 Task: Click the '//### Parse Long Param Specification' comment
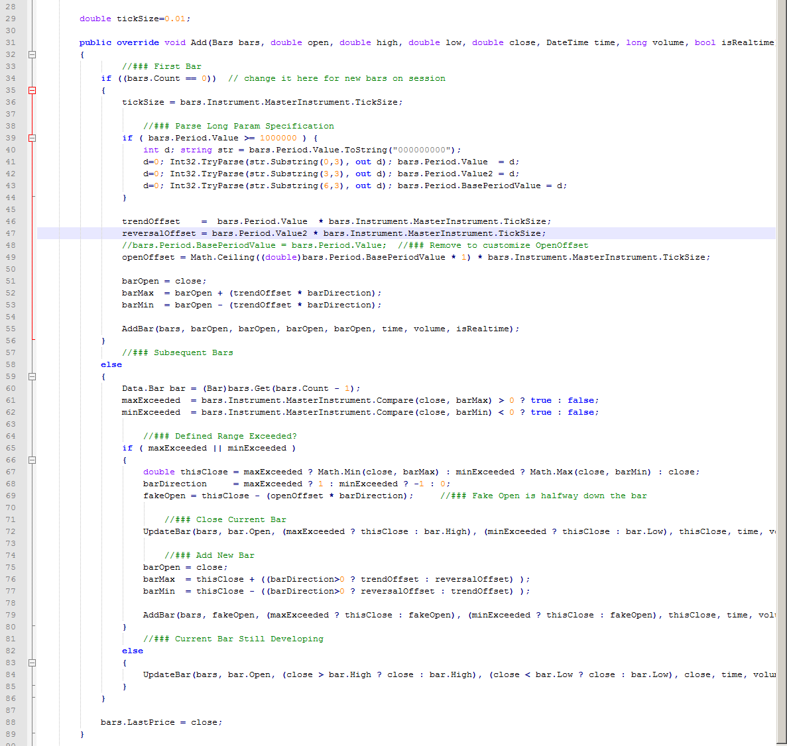point(239,126)
